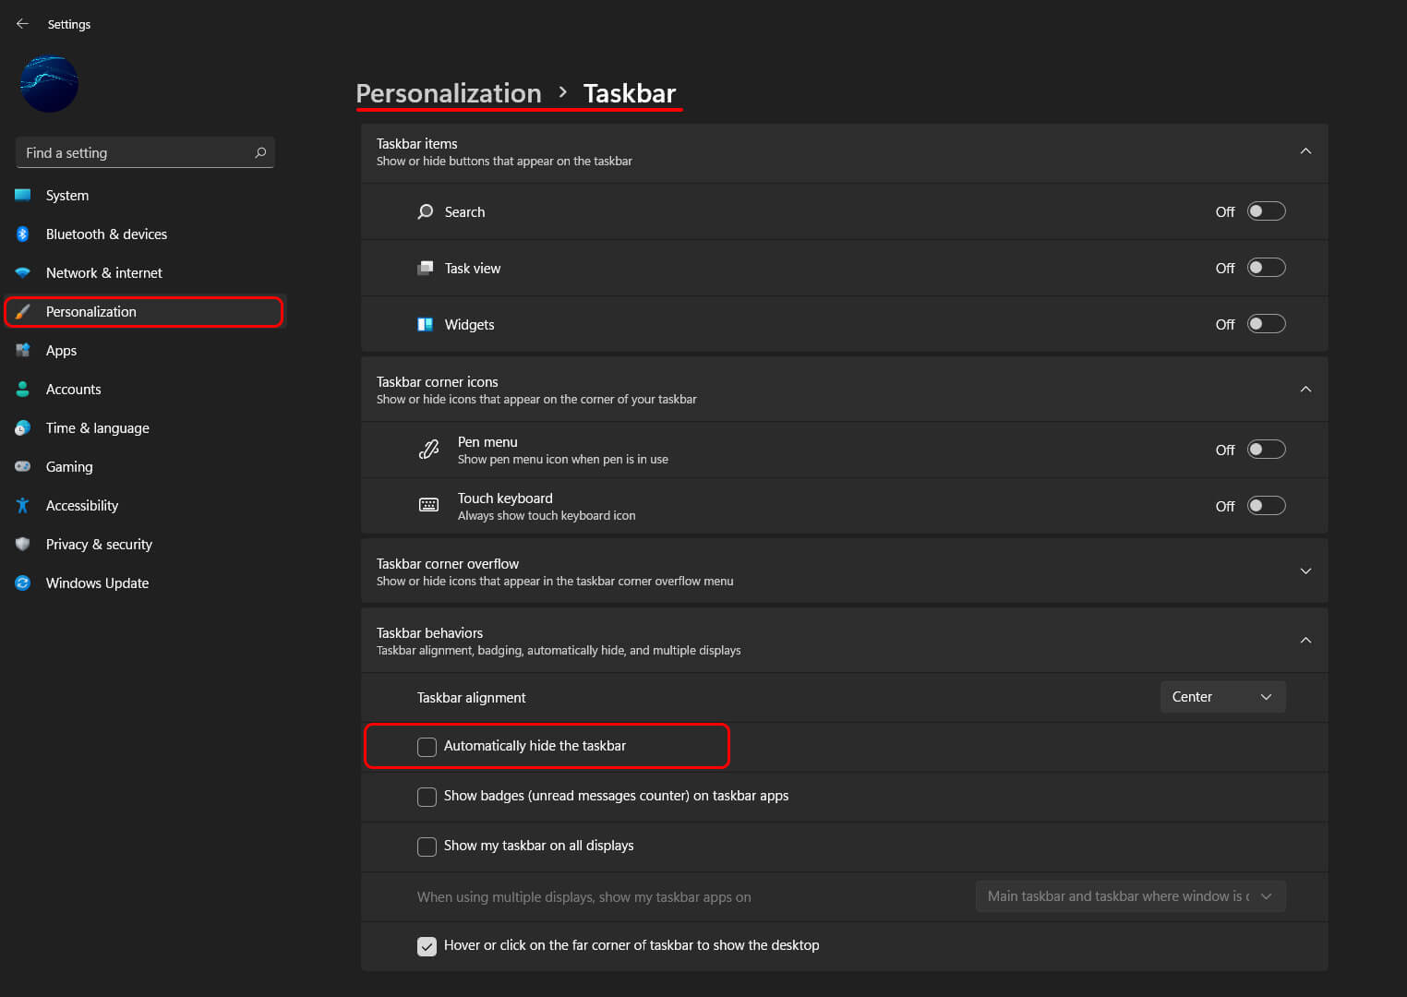
Task: Click the Pen menu icon
Action: click(x=428, y=450)
